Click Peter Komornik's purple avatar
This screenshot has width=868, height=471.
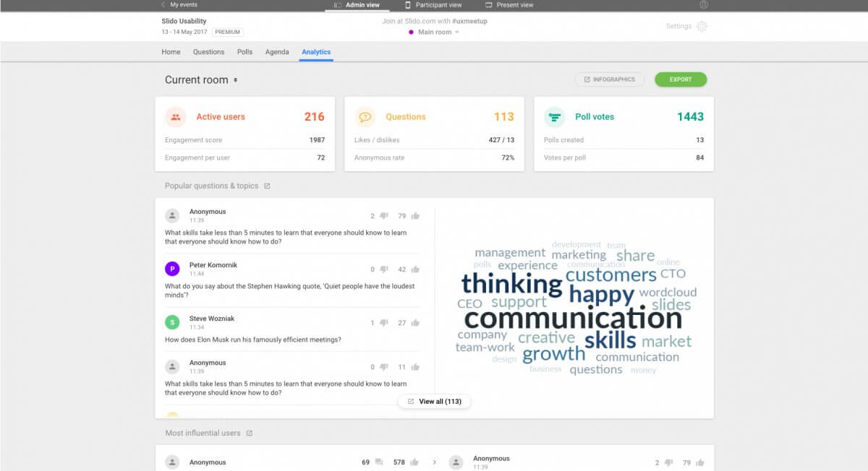point(171,269)
